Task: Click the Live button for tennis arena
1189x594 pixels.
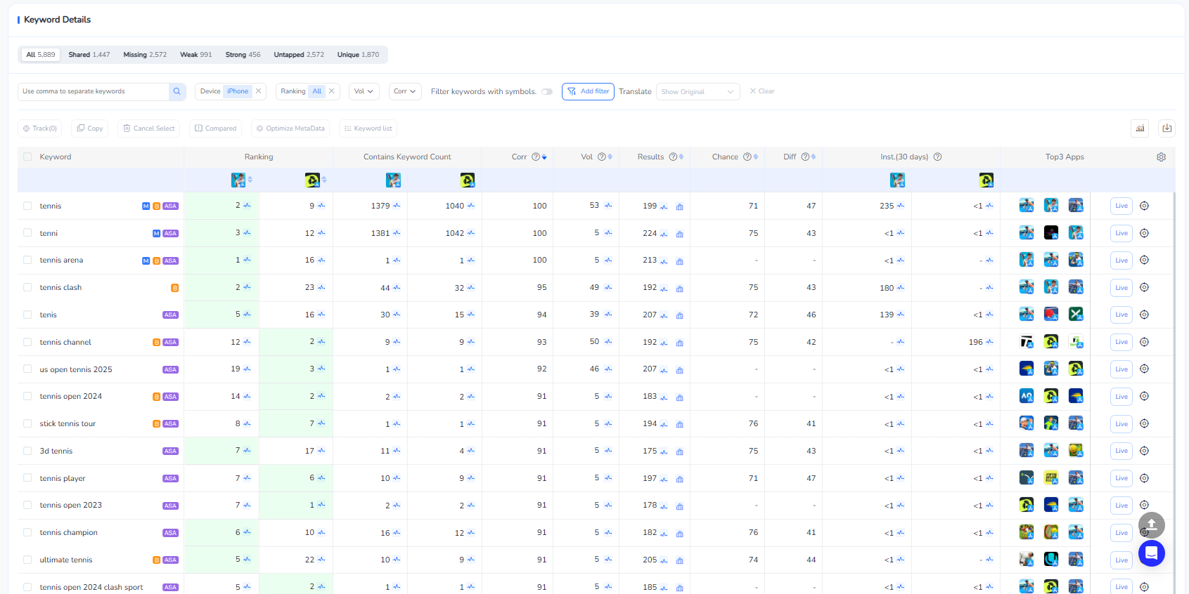Action: (1121, 260)
